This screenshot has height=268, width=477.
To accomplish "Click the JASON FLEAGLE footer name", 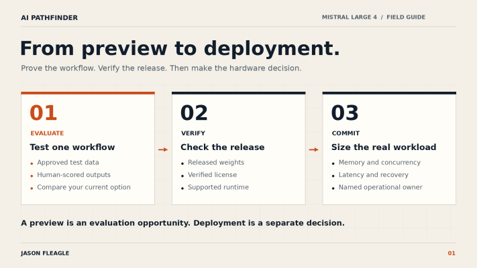I will pos(45,253).
